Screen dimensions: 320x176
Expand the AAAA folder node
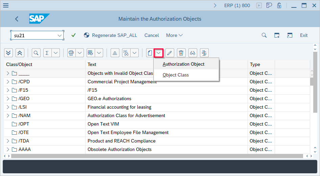click(8, 150)
